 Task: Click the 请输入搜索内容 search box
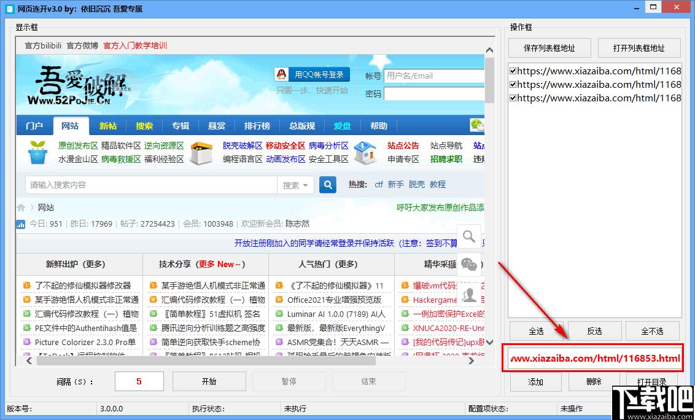tap(151, 185)
